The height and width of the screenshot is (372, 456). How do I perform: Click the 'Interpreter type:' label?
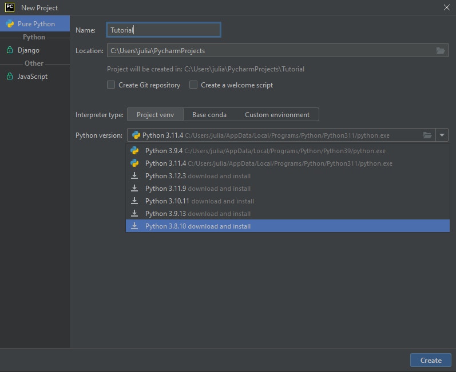point(100,115)
